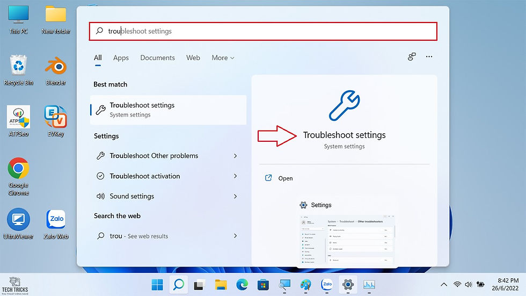
Task: Show hidden system tray icons
Action: pyautogui.click(x=444, y=285)
